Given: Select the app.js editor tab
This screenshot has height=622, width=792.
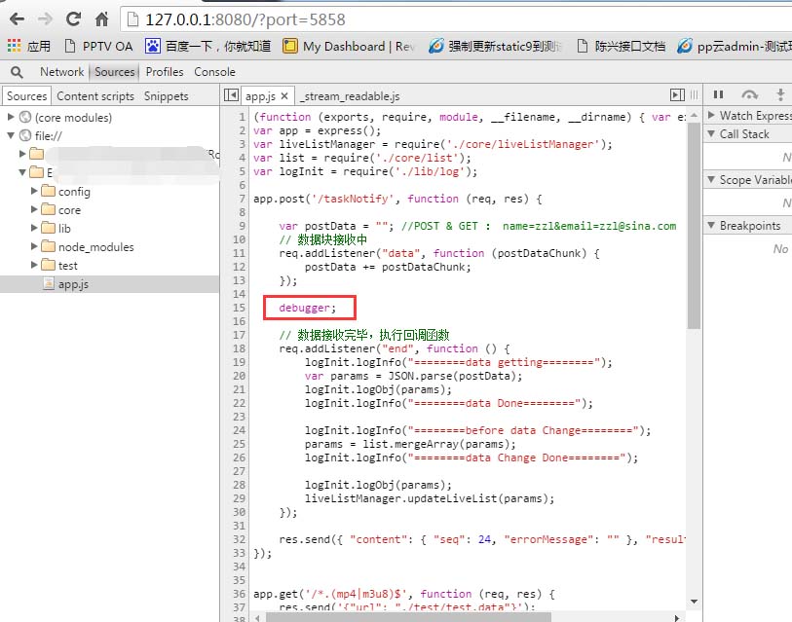Looking at the screenshot, I should [260, 96].
